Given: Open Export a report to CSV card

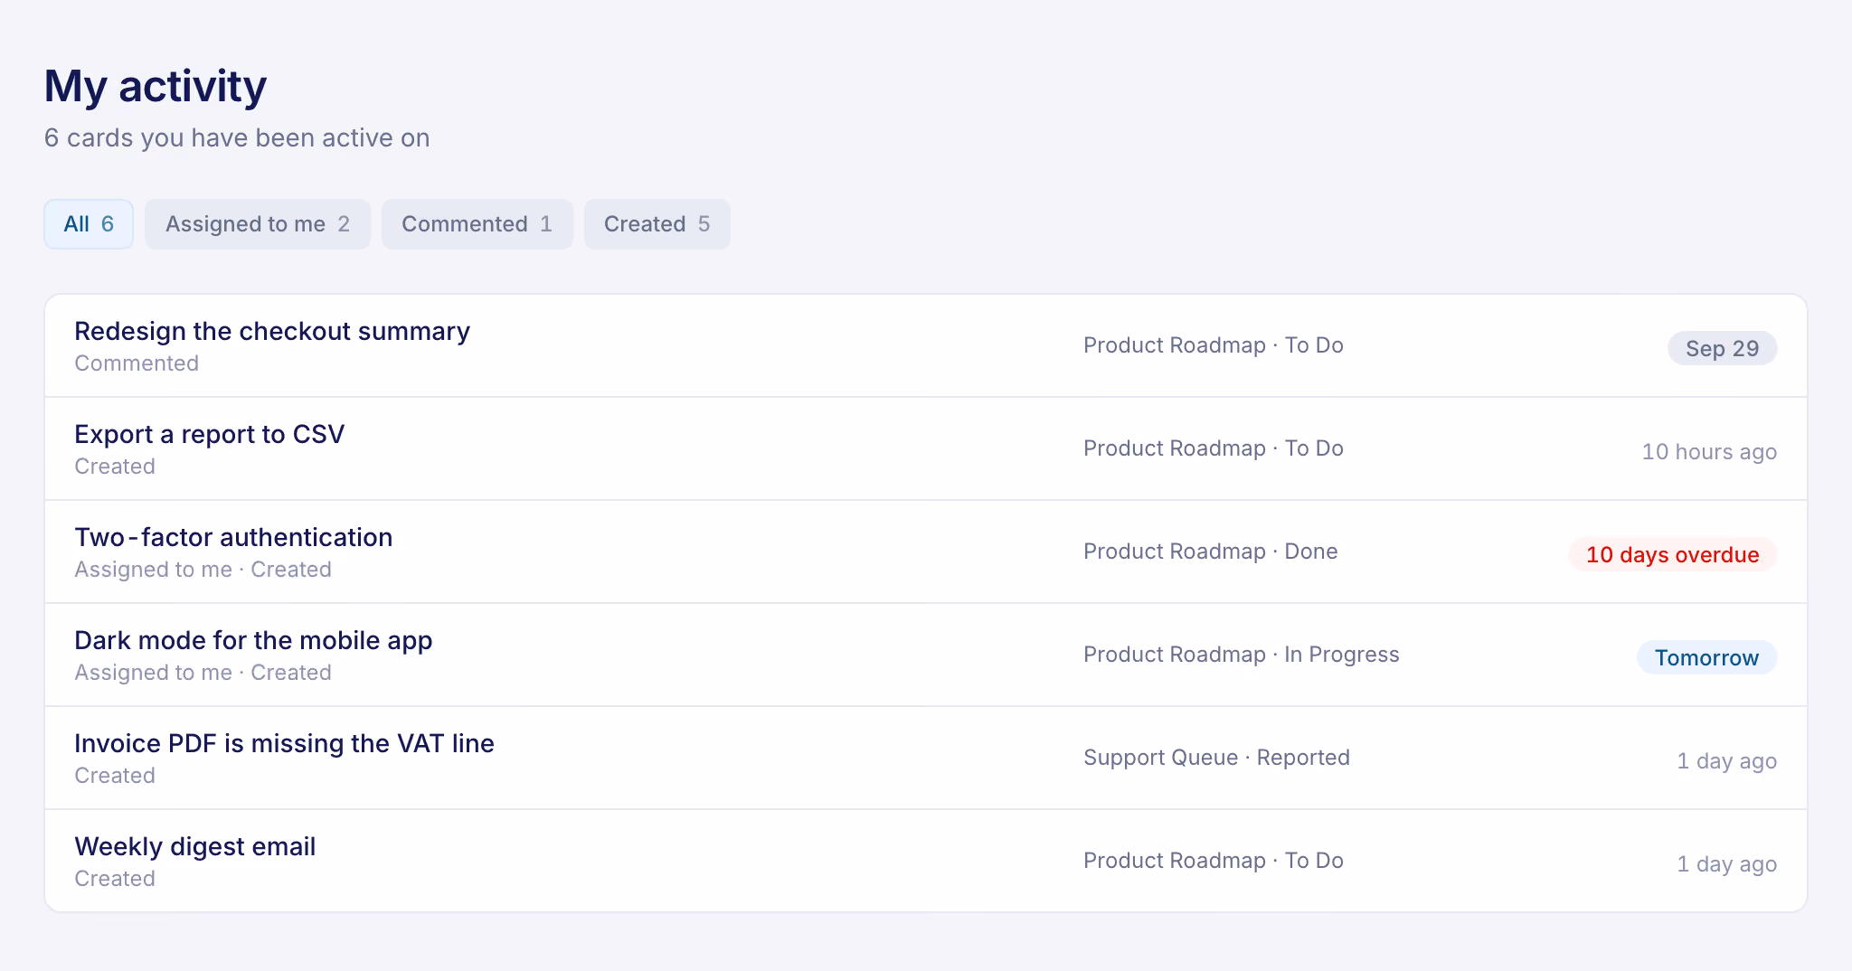Looking at the screenshot, I should (926, 448).
